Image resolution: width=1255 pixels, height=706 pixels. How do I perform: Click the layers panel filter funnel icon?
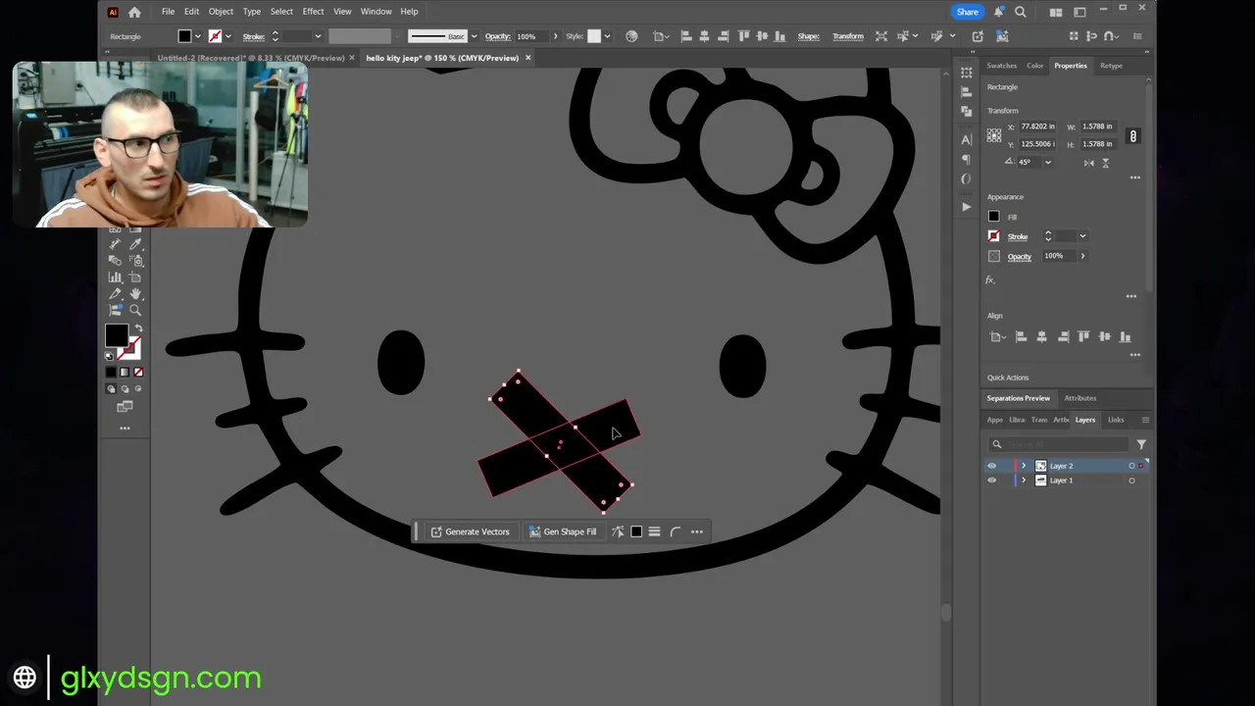click(1141, 444)
